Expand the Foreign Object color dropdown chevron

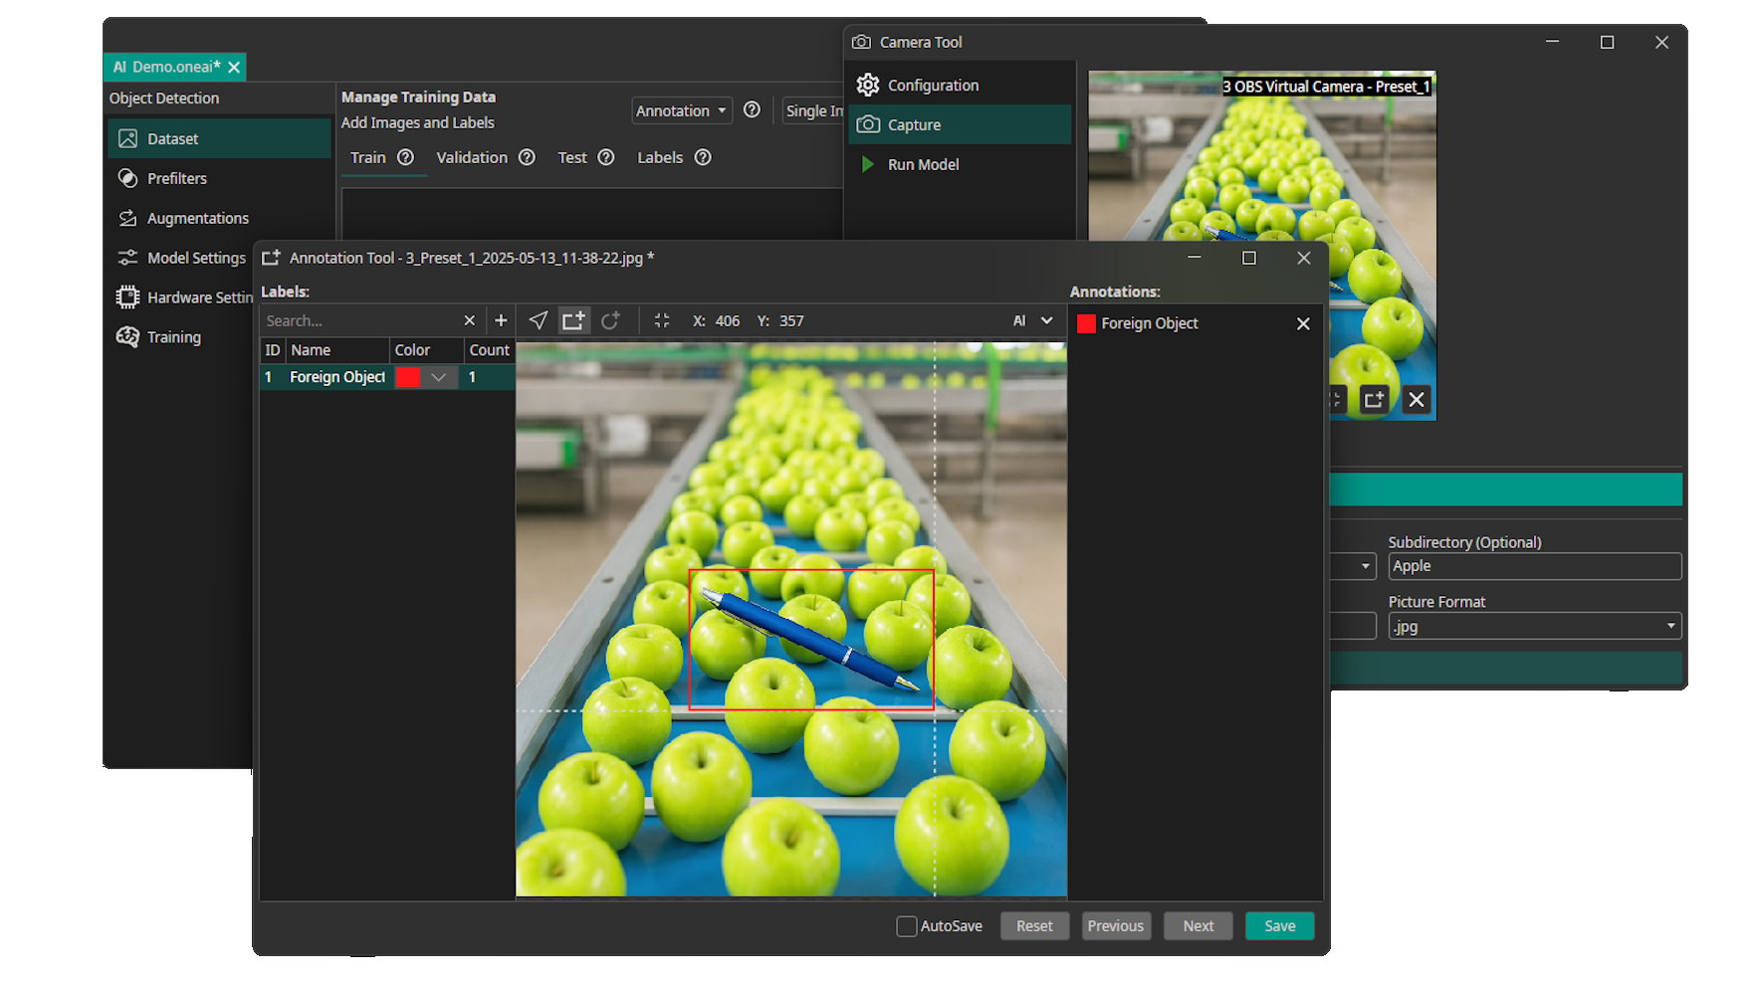[439, 377]
